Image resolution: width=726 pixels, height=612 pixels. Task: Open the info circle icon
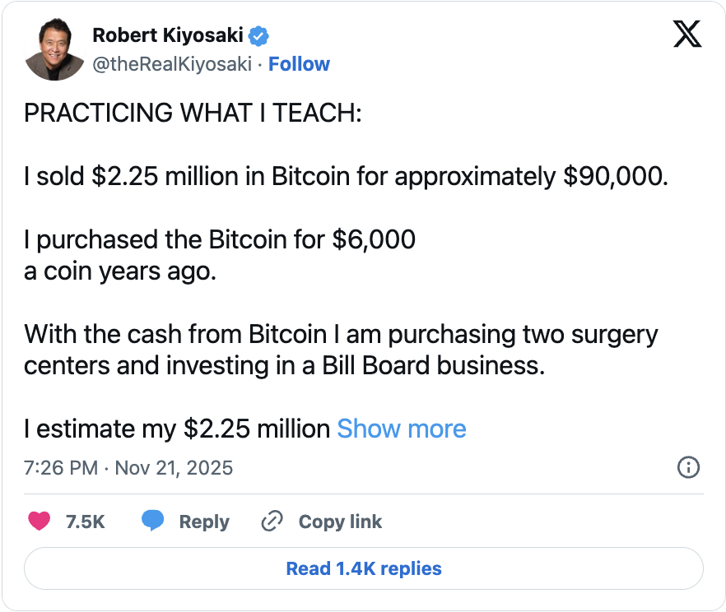coord(687,468)
